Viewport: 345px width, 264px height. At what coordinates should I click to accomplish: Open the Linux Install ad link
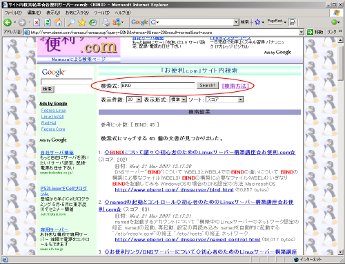coord(52,117)
